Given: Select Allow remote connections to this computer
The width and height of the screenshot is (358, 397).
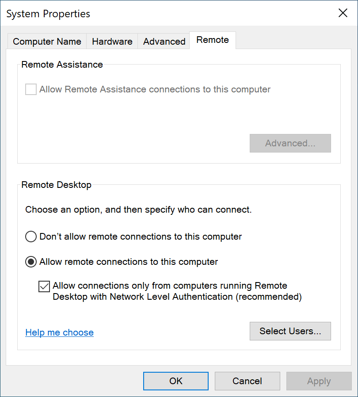Looking at the screenshot, I should [x=31, y=262].
